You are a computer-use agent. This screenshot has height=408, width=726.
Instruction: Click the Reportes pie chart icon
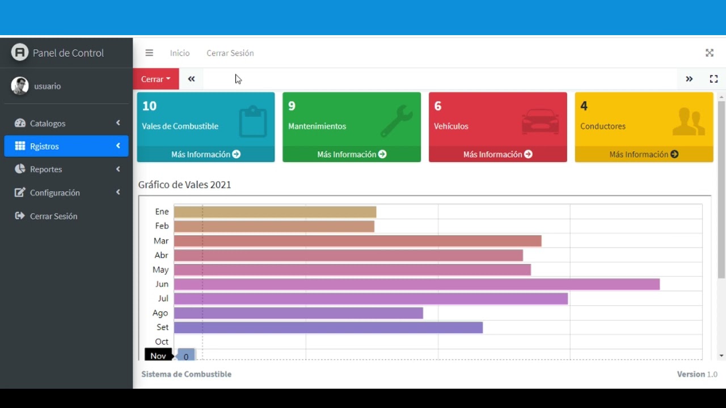point(20,169)
